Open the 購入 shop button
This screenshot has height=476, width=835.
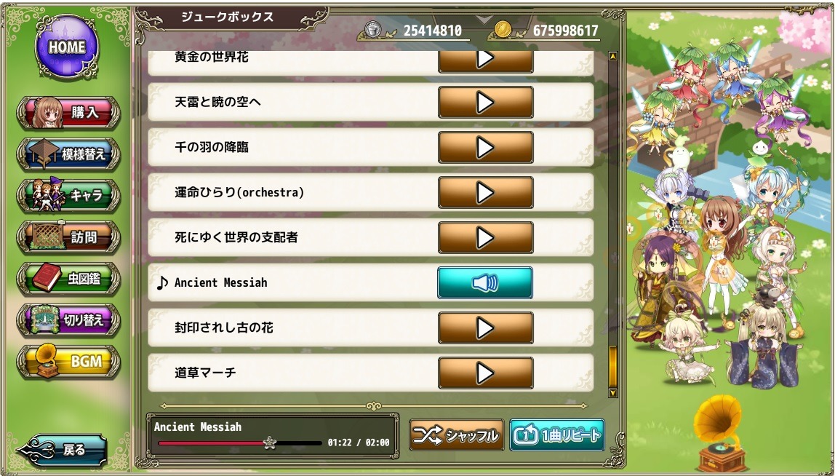[x=68, y=113]
